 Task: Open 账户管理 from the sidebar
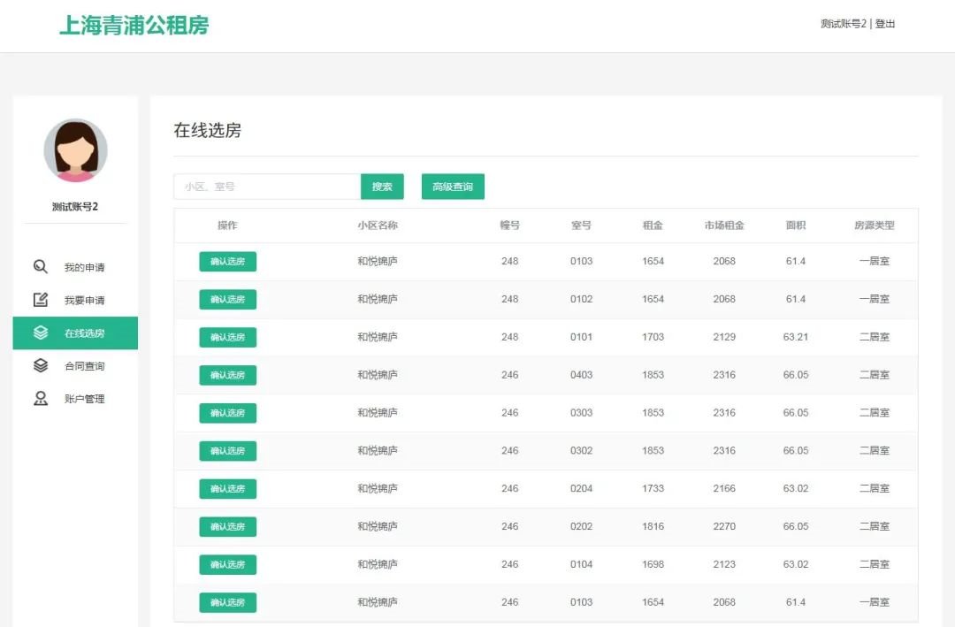[x=84, y=399]
